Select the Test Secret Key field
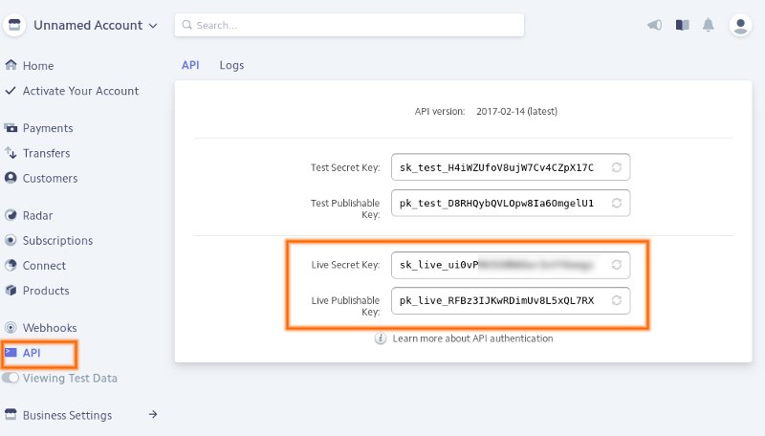 (497, 167)
